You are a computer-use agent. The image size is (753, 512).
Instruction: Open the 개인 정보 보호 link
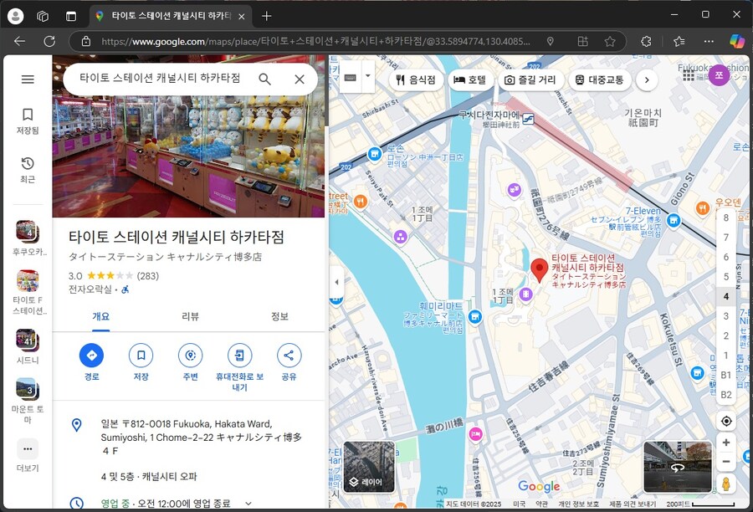pos(579,504)
